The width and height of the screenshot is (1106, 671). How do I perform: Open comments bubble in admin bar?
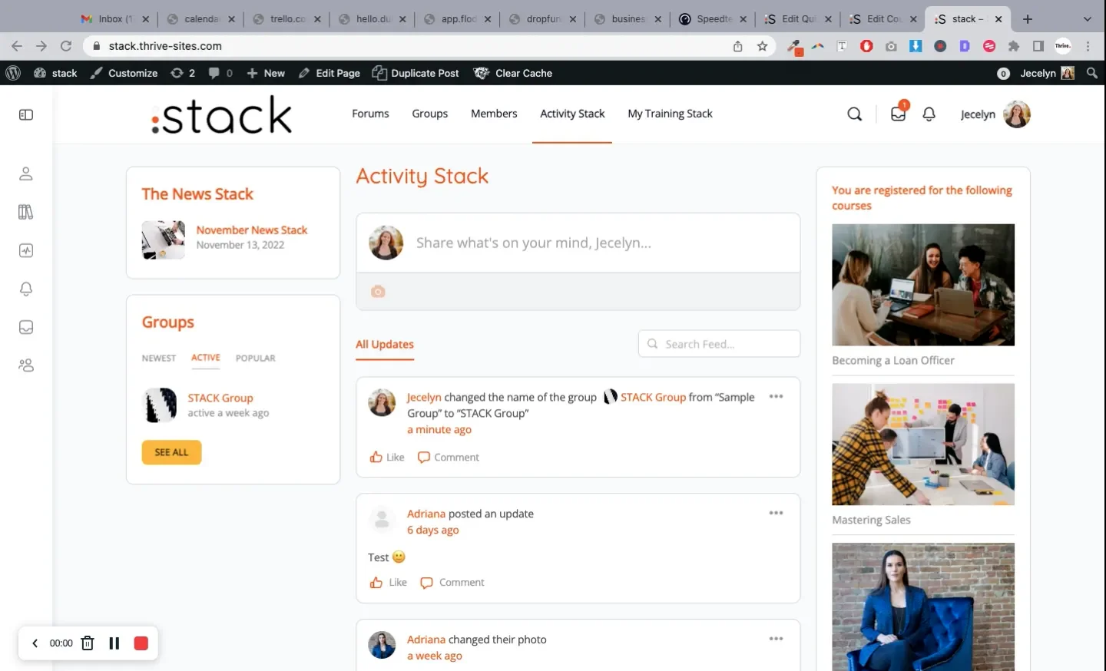pos(220,73)
